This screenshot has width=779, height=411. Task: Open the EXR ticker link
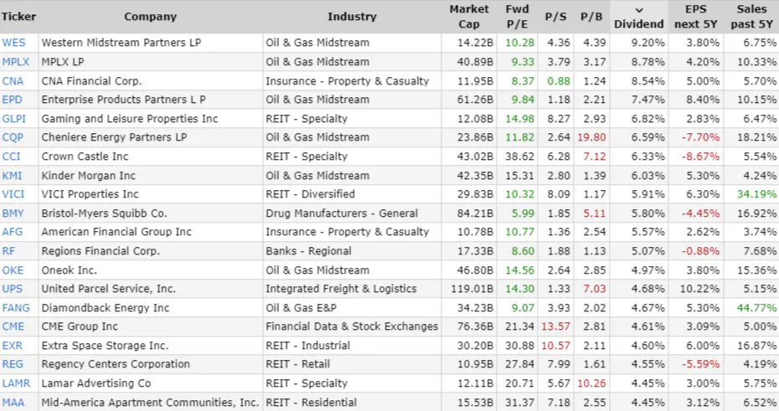13,346
